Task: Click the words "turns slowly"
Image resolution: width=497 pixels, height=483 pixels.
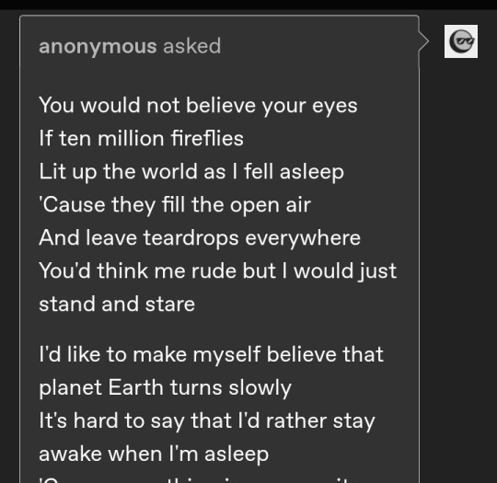Action: point(231,387)
